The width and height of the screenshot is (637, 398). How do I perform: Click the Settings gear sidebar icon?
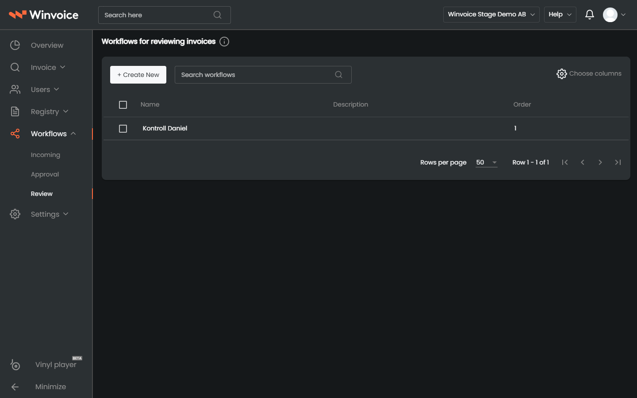click(15, 214)
